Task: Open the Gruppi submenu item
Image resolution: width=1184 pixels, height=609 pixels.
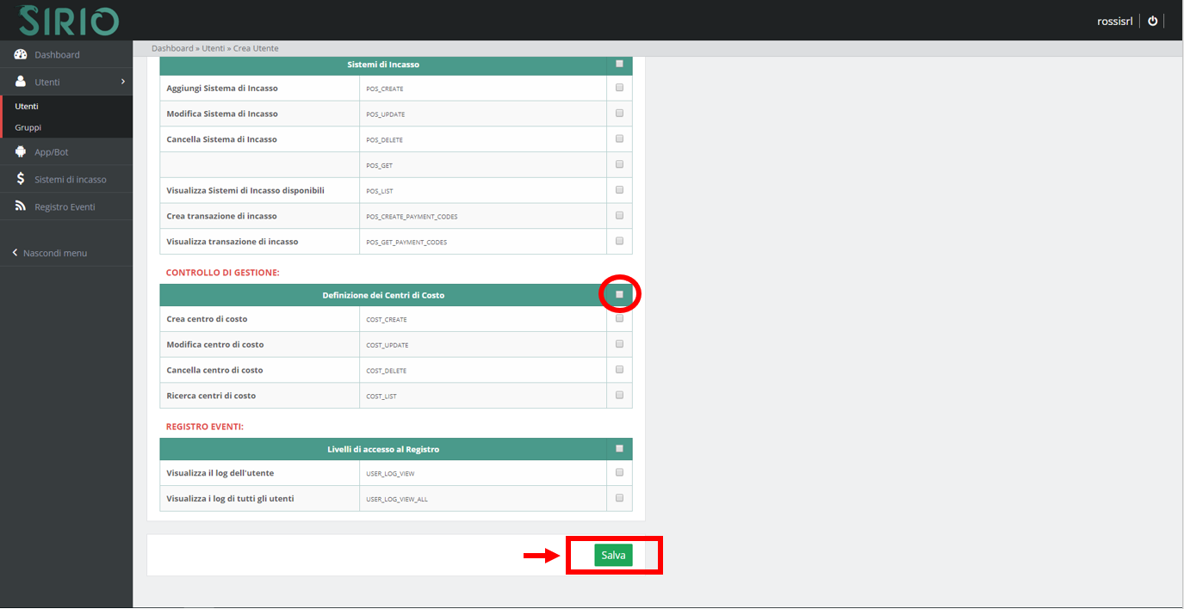Action: [28, 127]
